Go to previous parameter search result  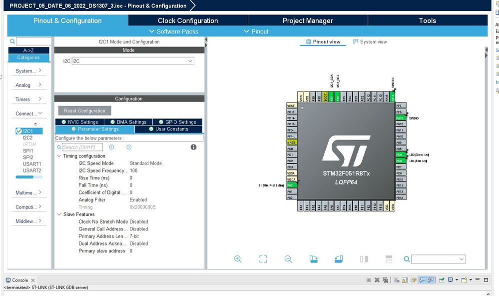point(111,147)
